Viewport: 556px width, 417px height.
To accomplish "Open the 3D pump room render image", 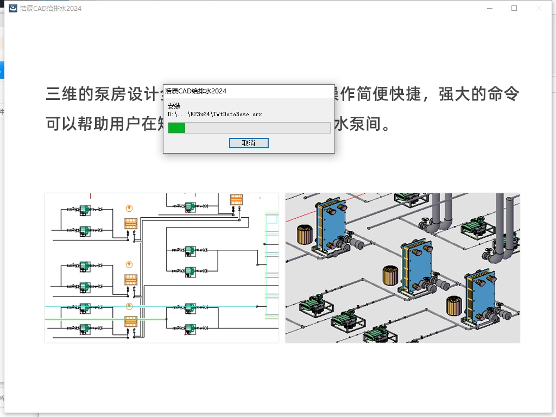I will click(x=402, y=268).
